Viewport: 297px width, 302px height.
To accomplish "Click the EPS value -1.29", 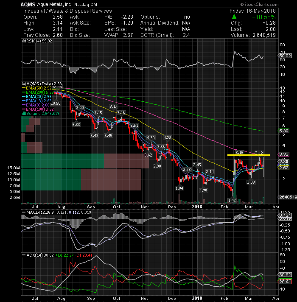I will click(x=127, y=23).
